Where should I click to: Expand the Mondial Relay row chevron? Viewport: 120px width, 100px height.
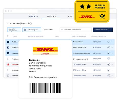[x=112, y=42]
